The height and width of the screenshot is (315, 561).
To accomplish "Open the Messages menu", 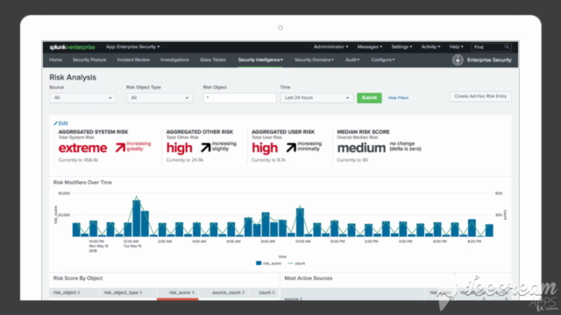I will [x=370, y=46].
